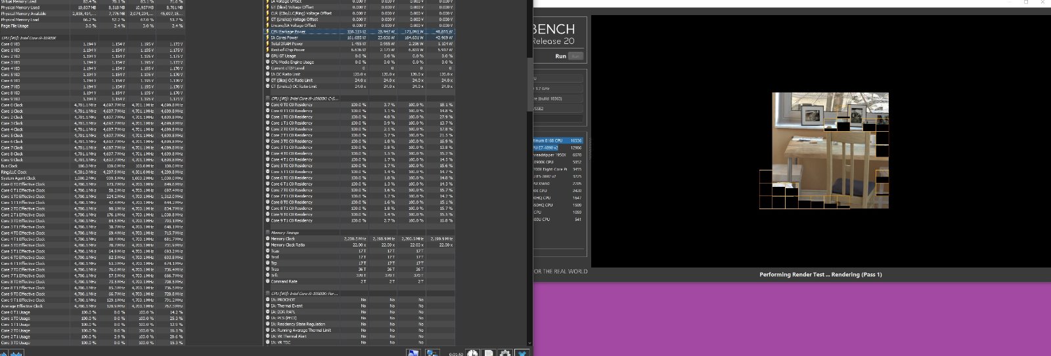Click the HWiNFO log file icon
Viewport: 1051px width, 356px height.
[489, 353]
